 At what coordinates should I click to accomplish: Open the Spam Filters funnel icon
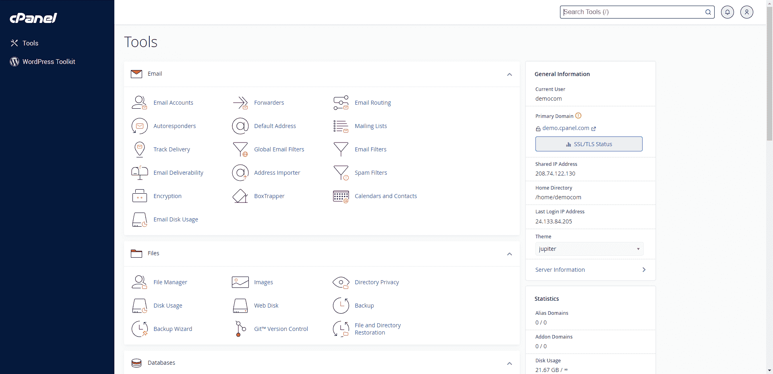point(341,173)
